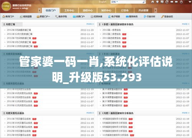192x138 pixels.
Task: Open 8月服装控股财务分析报告 entry
Action: (x=115, y=127)
